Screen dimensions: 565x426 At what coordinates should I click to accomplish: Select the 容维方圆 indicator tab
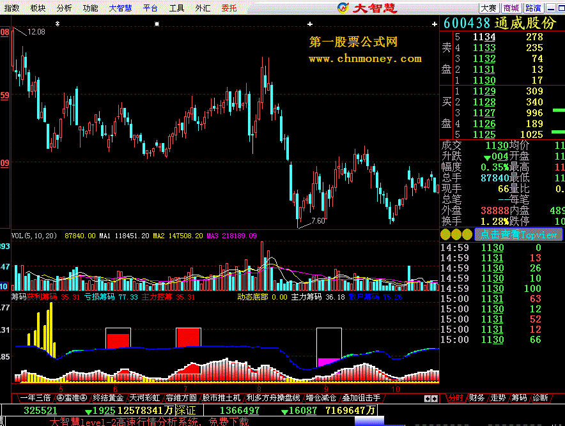[181, 398]
